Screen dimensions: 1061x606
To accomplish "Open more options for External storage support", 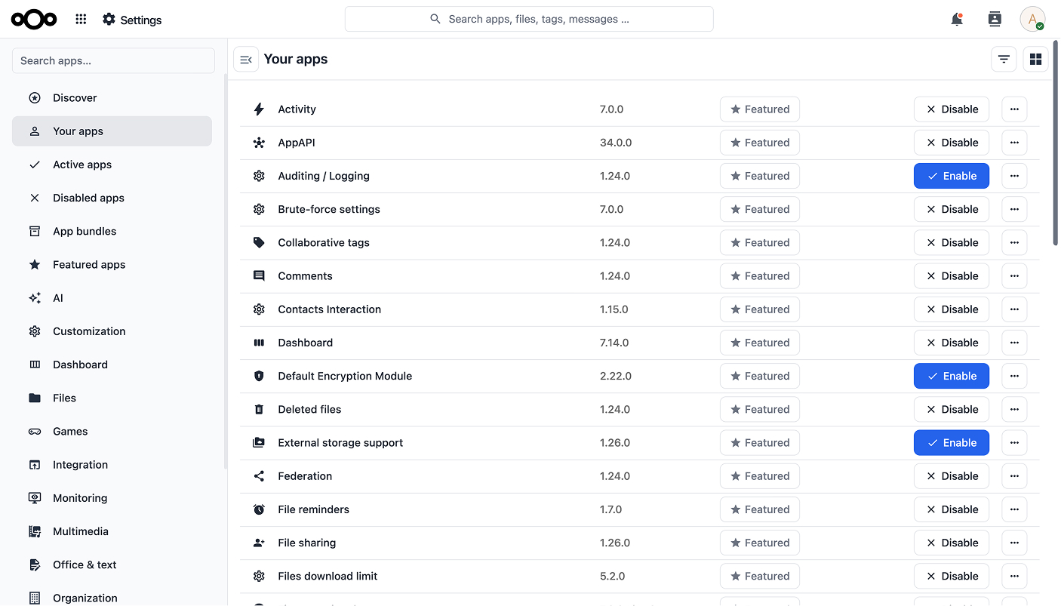I will [x=1014, y=443].
